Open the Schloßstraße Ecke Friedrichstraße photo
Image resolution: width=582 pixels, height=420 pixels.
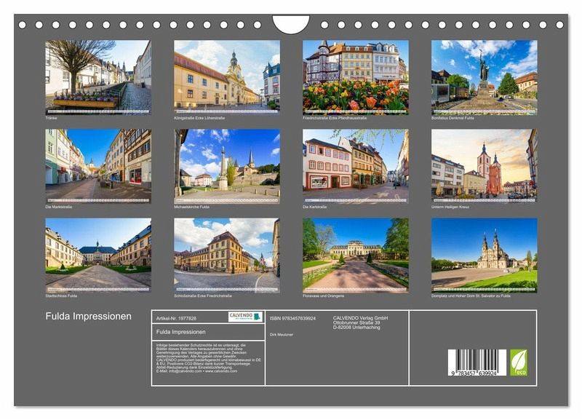(x=227, y=255)
